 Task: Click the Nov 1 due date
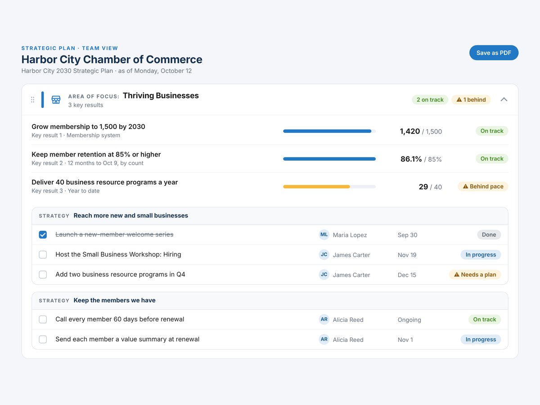pos(405,339)
